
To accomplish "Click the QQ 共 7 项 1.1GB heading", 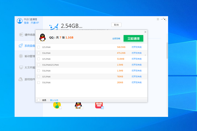I will point(61,37).
